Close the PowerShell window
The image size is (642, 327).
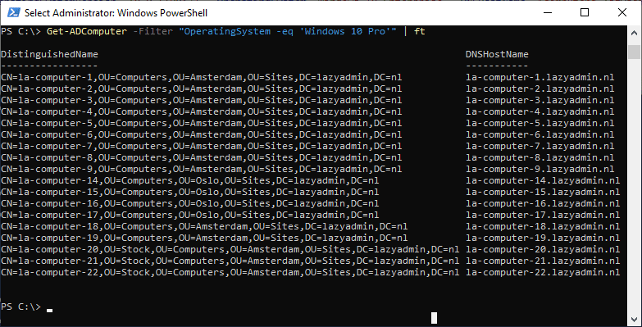[x=622, y=12]
